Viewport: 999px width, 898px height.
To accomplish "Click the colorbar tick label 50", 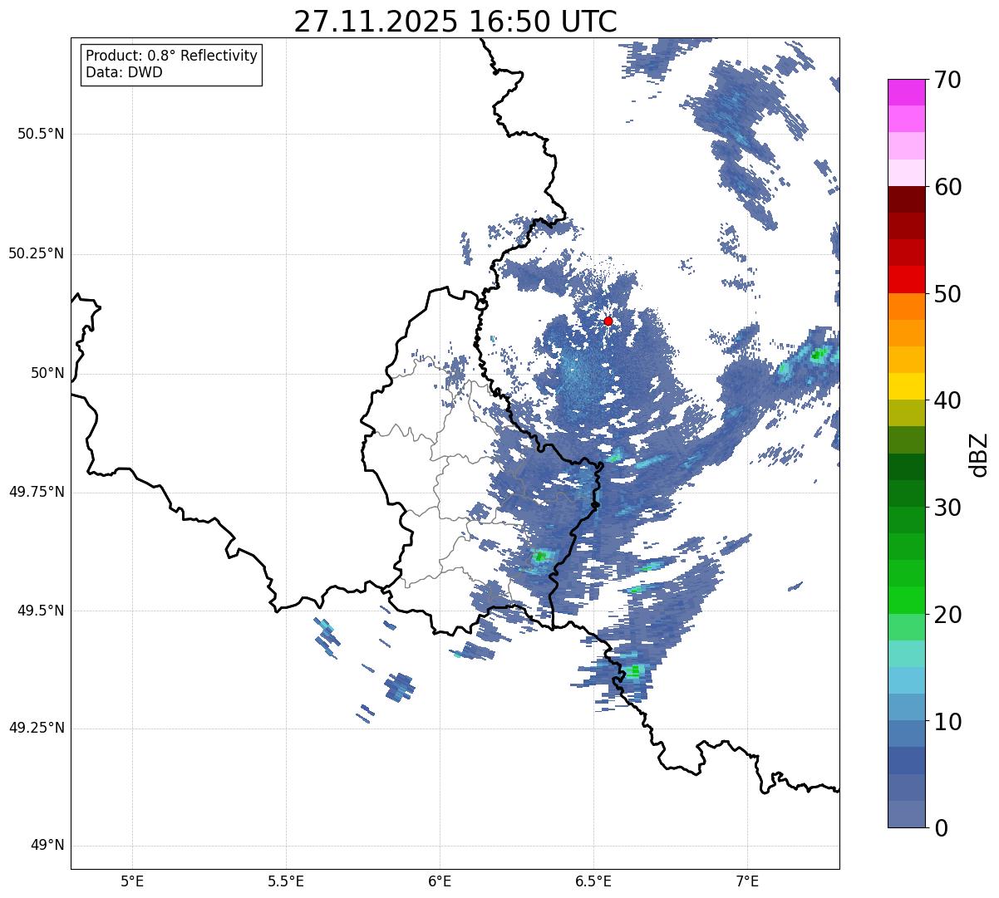I will coord(947,294).
